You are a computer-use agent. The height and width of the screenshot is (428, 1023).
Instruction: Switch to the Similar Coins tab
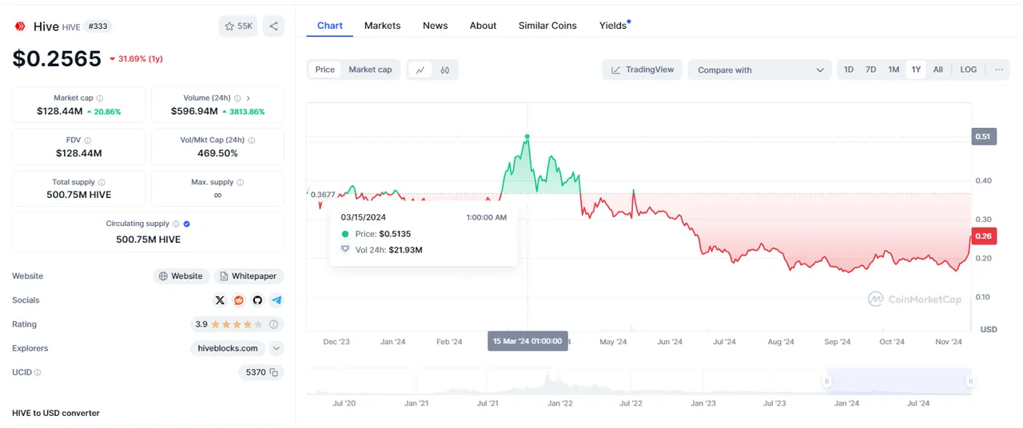[547, 26]
